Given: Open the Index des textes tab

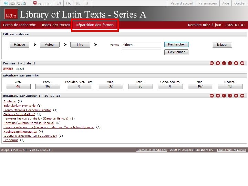Looking at the screenshot, I should [56, 25].
